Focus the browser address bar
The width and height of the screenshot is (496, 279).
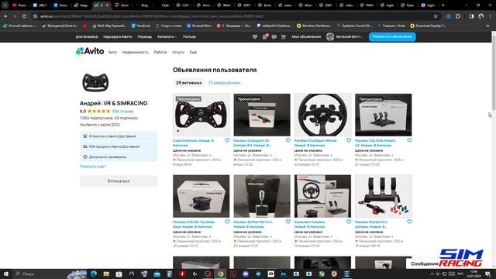coord(234,16)
